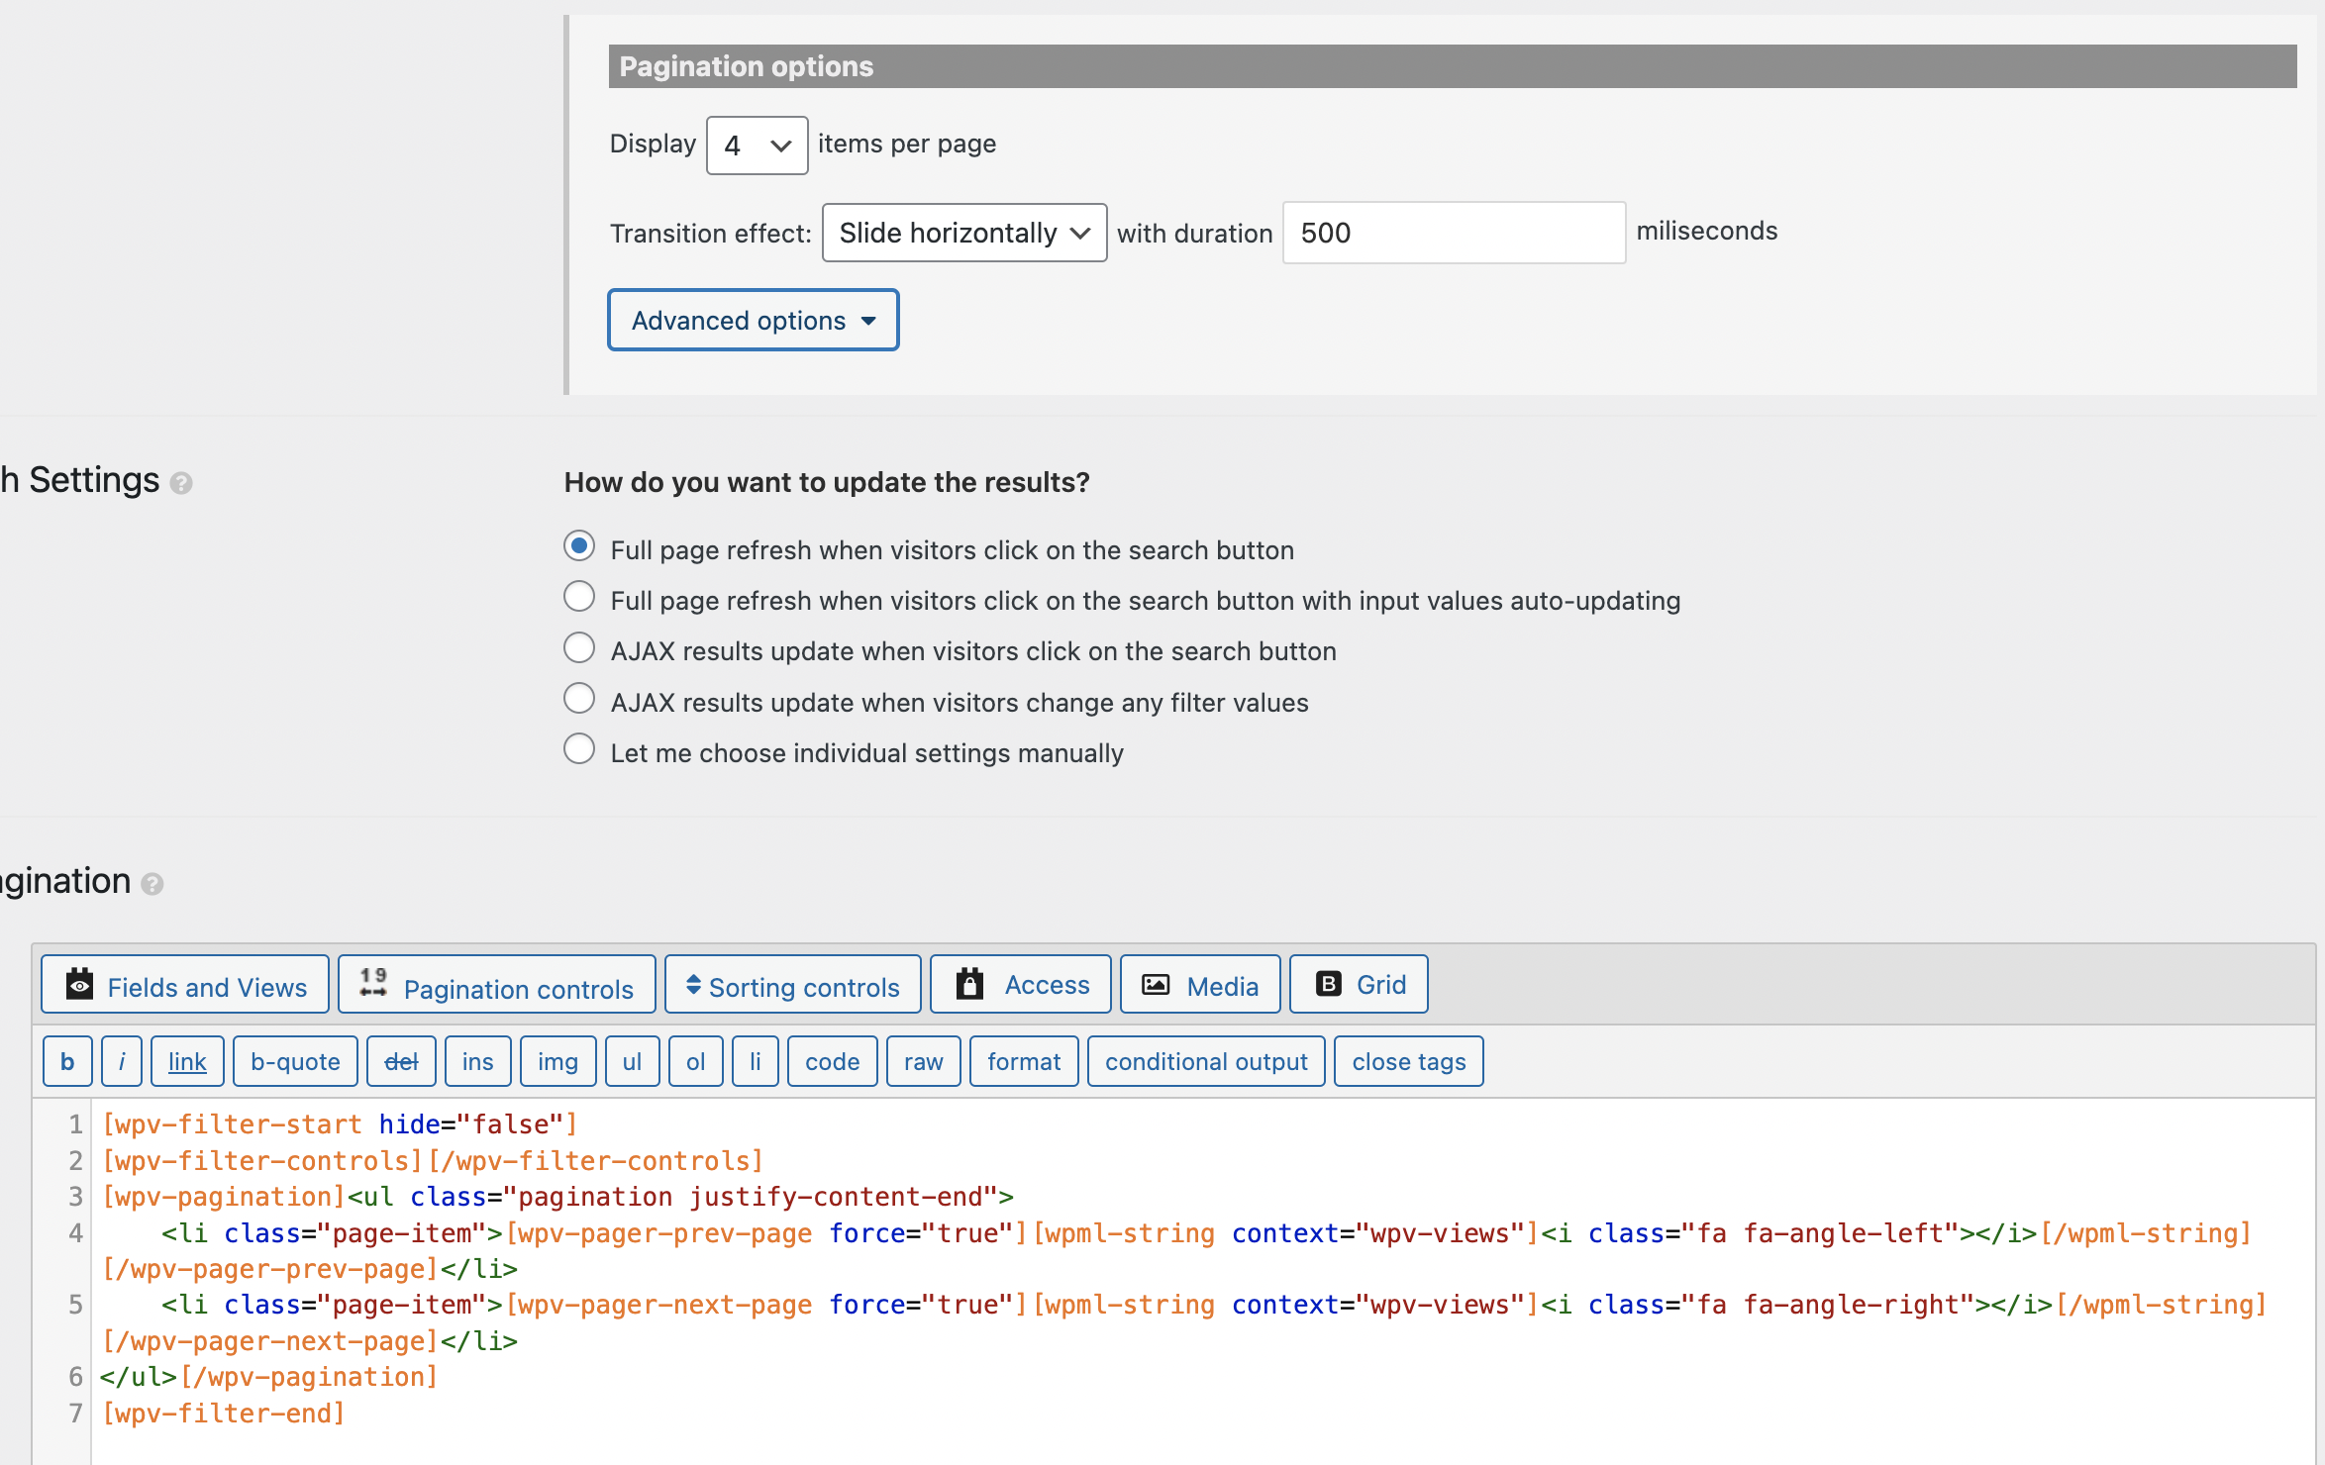Open the items per page dropdown
2325x1465 pixels.
pyautogui.click(x=757, y=146)
